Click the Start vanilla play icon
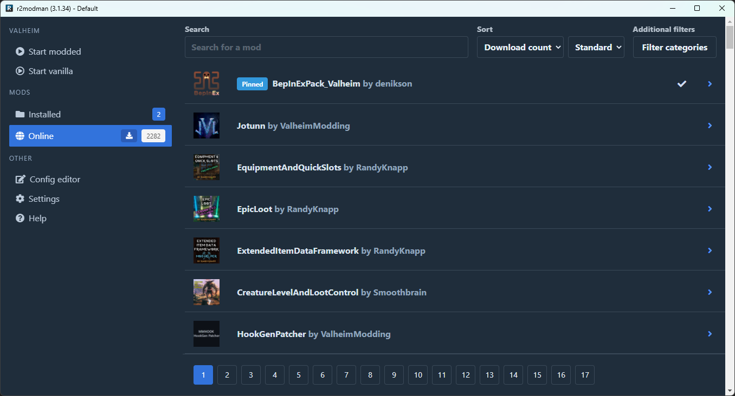The image size is (735, 396). (x=20, y=71)
